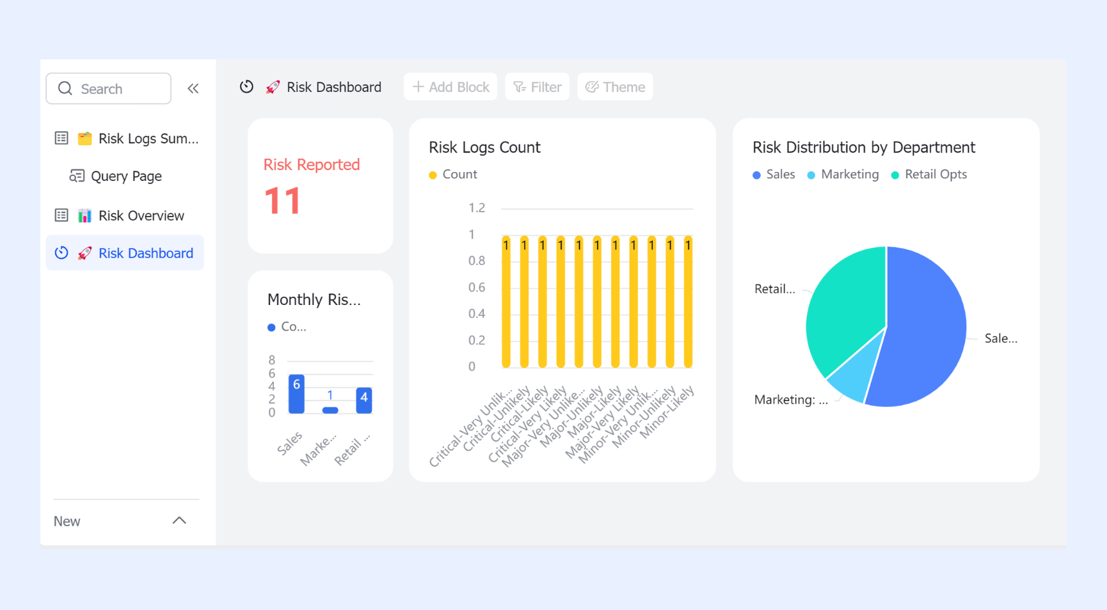Image resolution: width=1107 pixels, height=610 pixels.
Task: Click the bar chart emoji beside Risk Overview
Action: pos(84,215)
